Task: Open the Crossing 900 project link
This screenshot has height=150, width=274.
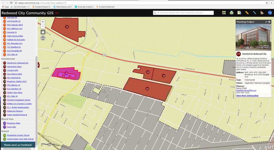Action: 13,70
